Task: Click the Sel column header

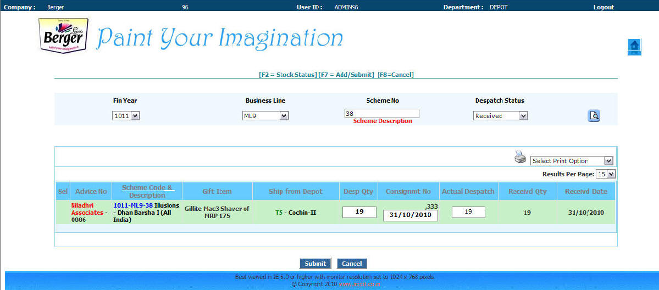Action: [x=63, y=191]
